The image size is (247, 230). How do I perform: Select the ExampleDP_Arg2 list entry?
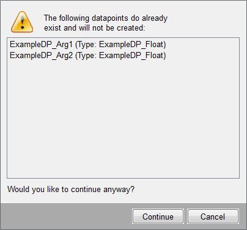[x=88, y=55]
